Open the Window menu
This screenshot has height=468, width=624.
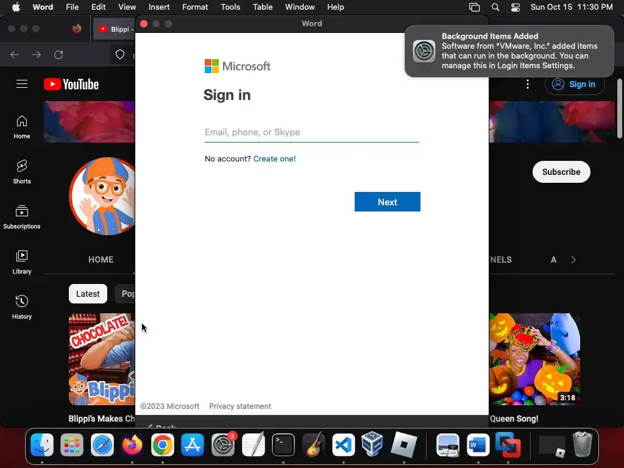coord(300,7)
